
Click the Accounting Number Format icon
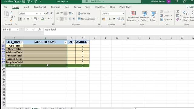pos(104,19)
